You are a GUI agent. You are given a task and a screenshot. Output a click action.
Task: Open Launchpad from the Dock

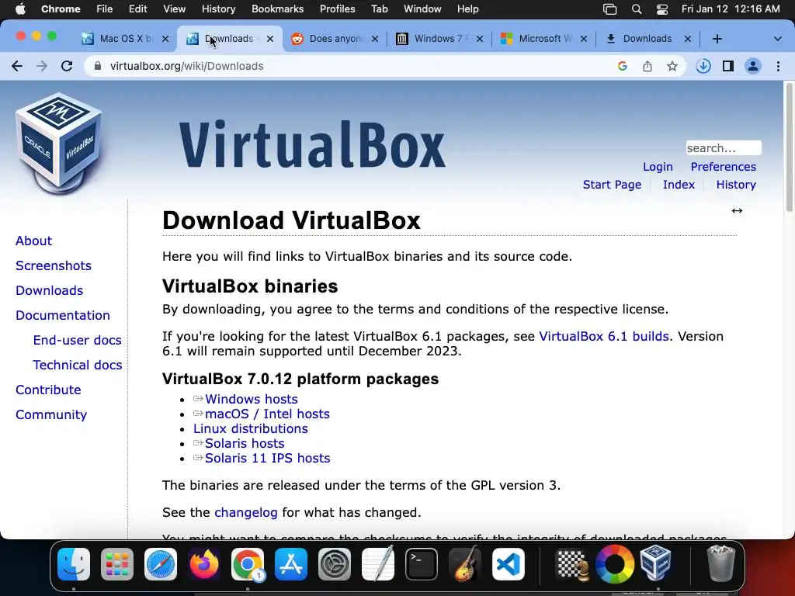(117, 563)
